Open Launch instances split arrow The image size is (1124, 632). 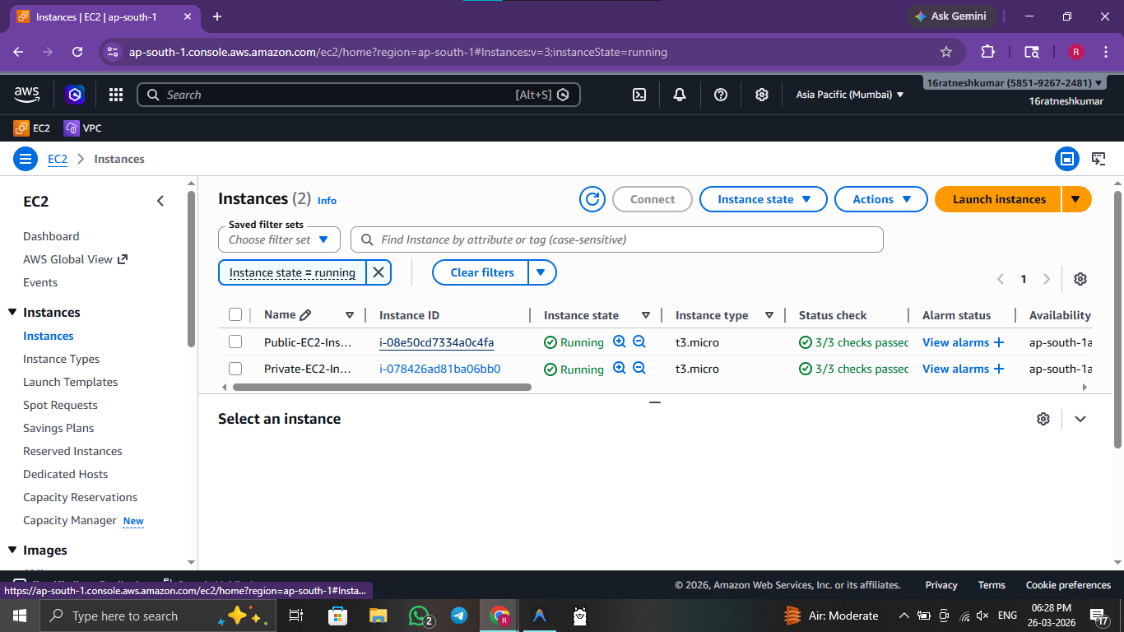point(1076,199)
